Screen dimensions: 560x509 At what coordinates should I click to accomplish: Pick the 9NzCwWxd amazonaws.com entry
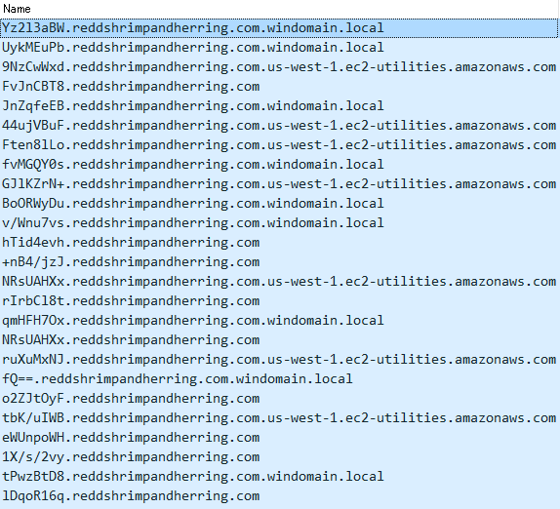[x=279, y=67]
